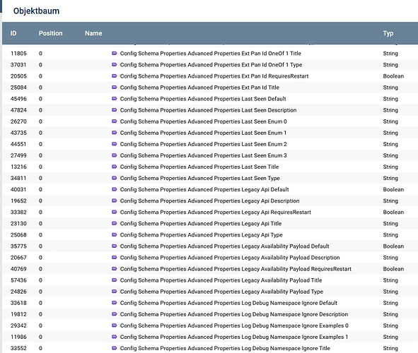The width and height of the screenshot is (418, 353).
Task: Select the row with ID 26270
Action: coord(210,121)
